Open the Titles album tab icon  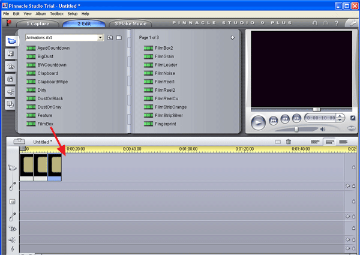tap(10, 67)
